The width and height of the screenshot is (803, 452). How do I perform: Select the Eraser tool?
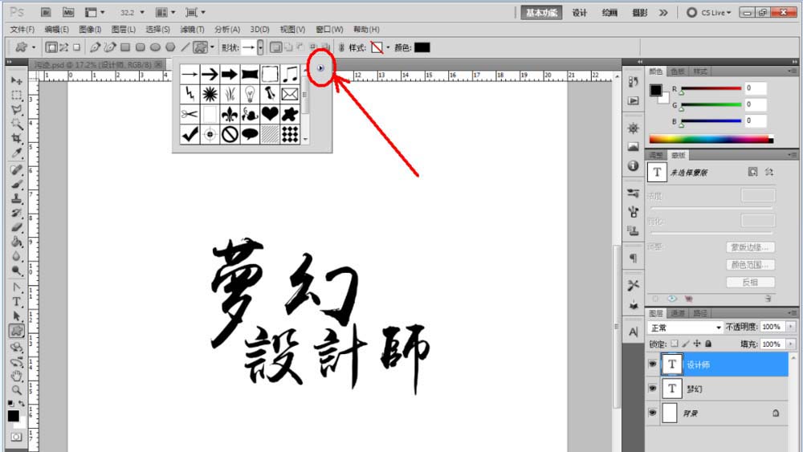pos(16,226)
